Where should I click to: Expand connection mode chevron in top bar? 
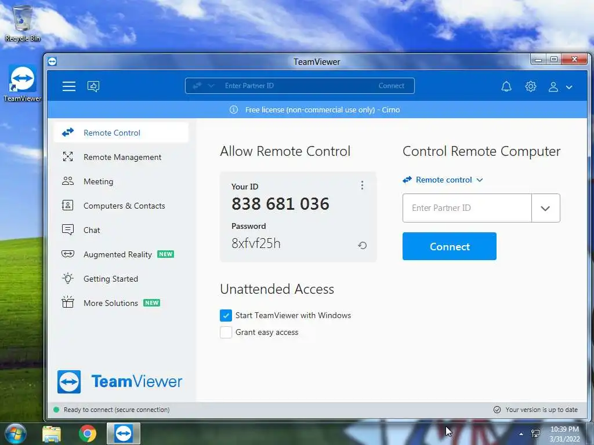[x=211, y=86]
